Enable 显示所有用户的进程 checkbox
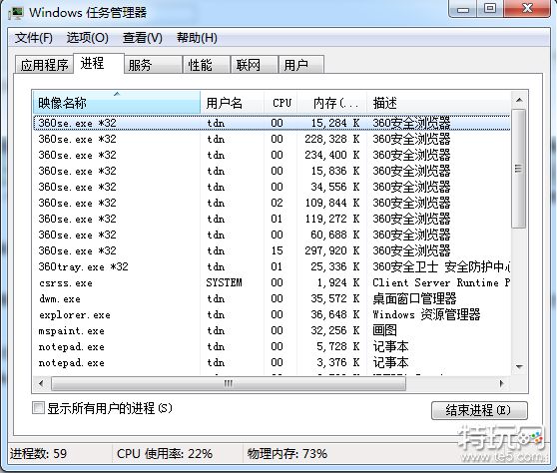The image size is (557, 473). [38, 408]
